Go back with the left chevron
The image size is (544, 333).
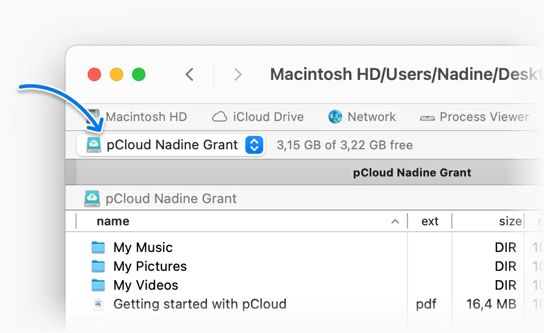(190, 74)
